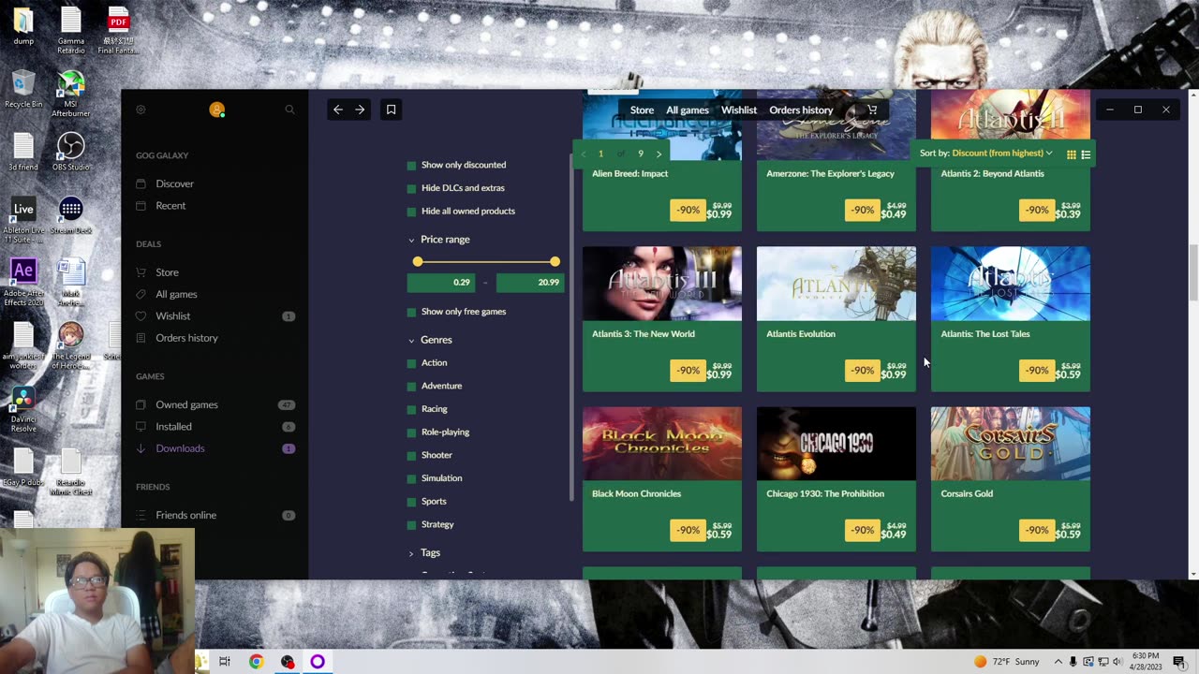Open Task View on the taskbar
Screen dimensions: 1199x674
click(225, 662)
